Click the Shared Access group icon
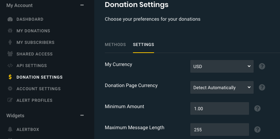 pos(10,54)
